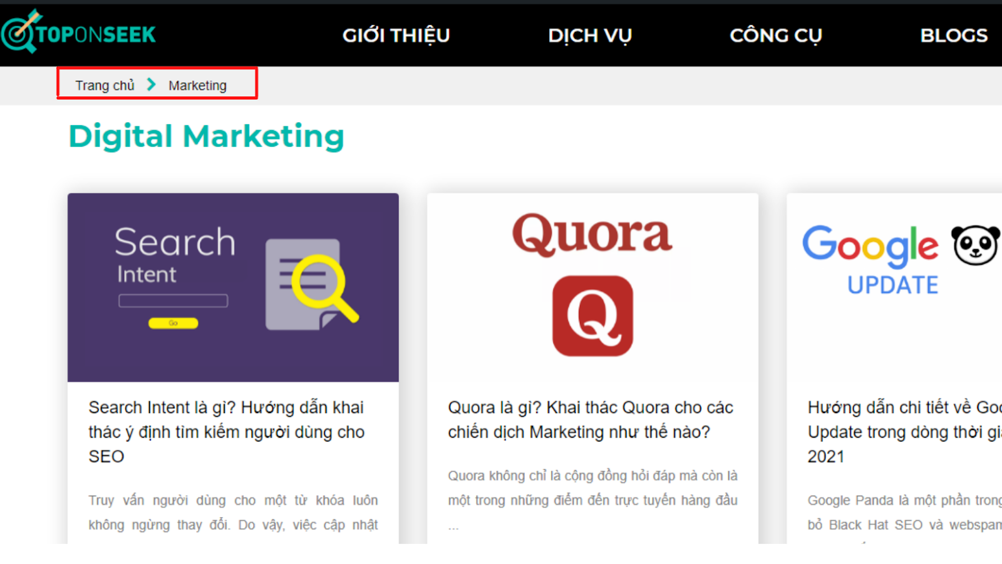Click the TopOnSeek logo
Viewport: 1002px width, 564px height.
[x=79, y=33]
